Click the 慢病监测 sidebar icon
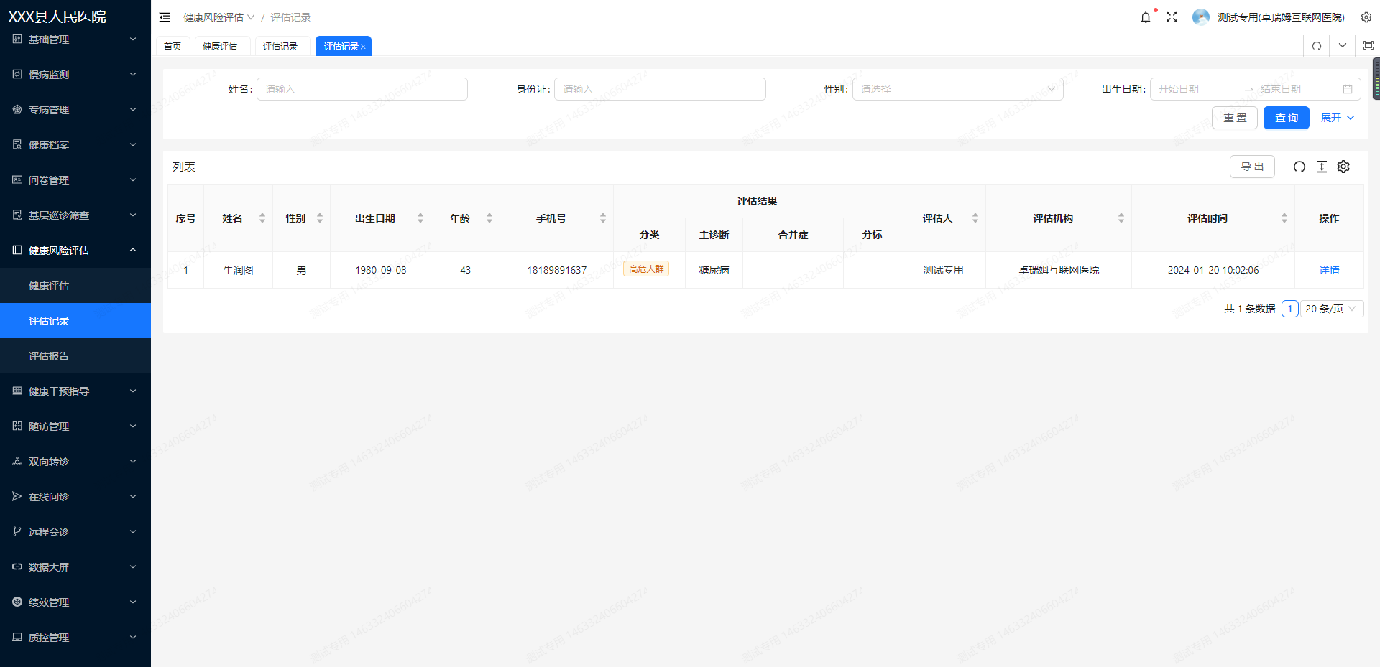The image size is (1380, 667). pos(17,74)
